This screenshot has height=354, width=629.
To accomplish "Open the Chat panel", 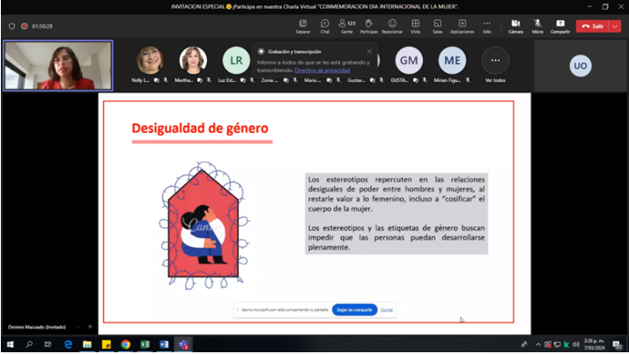I will coord(325,26).
